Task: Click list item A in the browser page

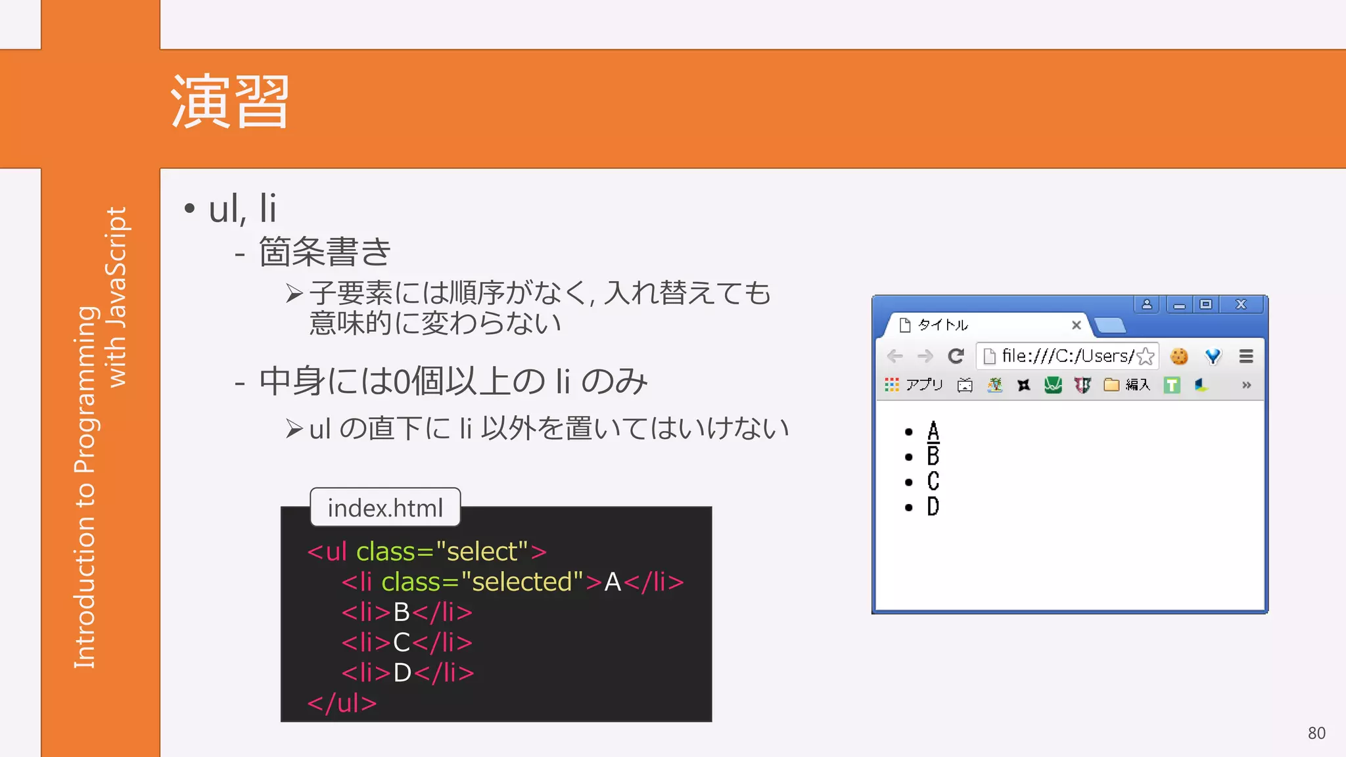Action: pos(933,432)
